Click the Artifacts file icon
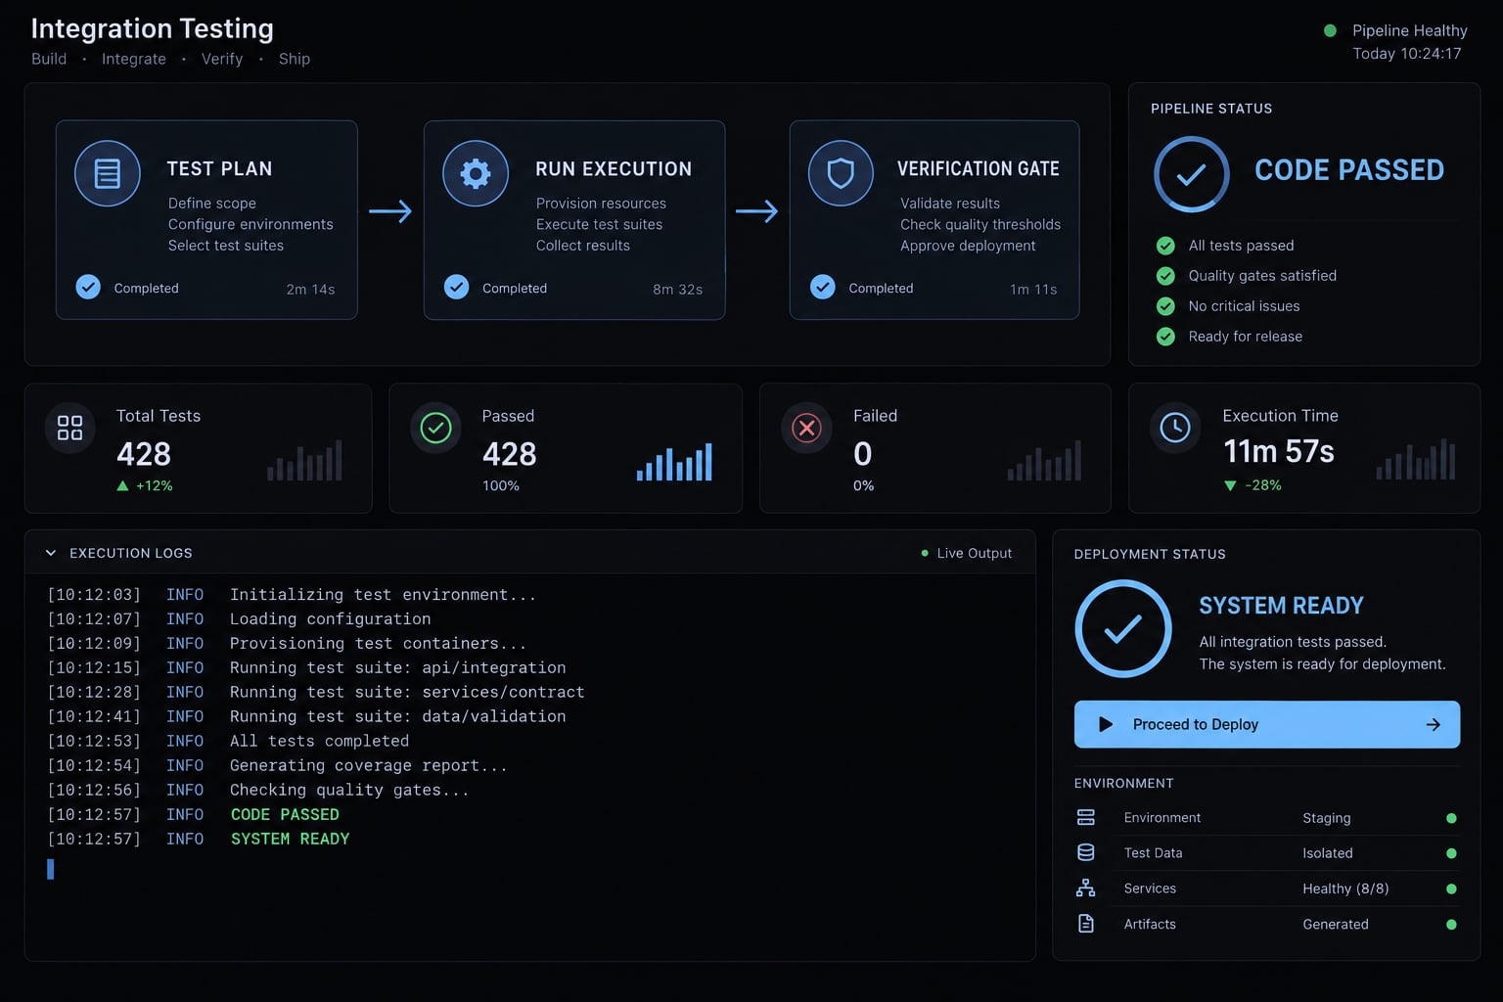The image size is (1503, 1002). click(1086, 924)
